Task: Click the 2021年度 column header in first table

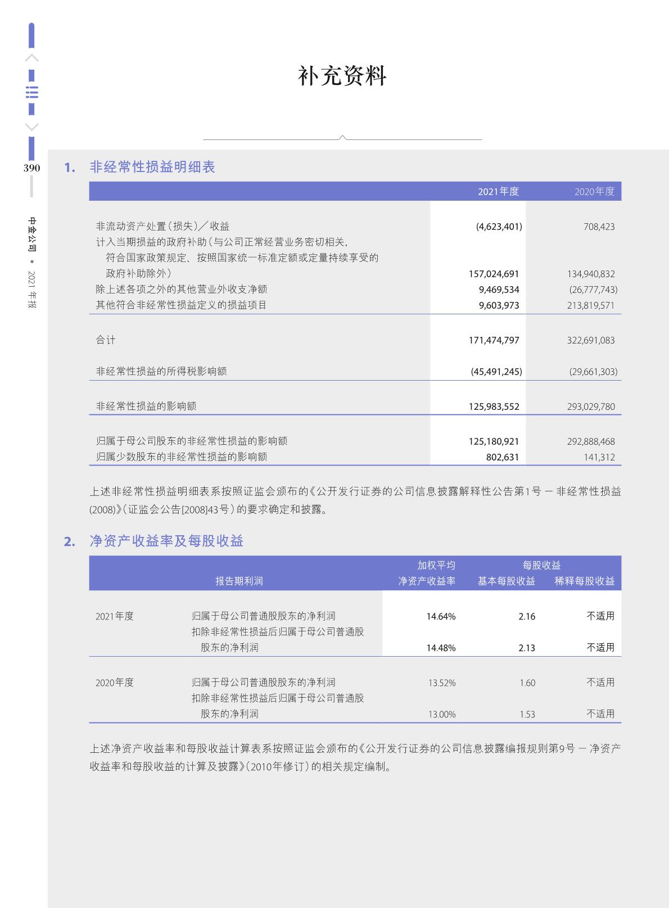Action: click(498, 191)
